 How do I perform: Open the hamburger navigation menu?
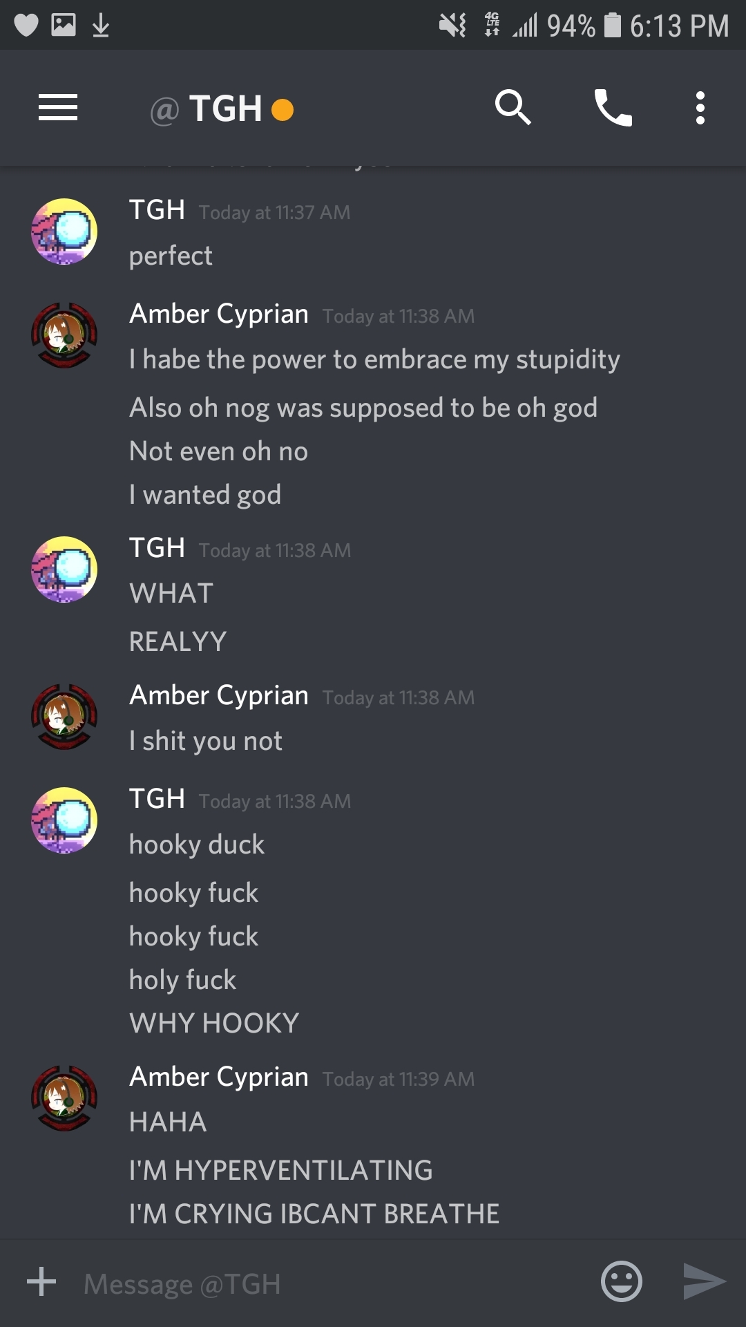coord(58,108)
